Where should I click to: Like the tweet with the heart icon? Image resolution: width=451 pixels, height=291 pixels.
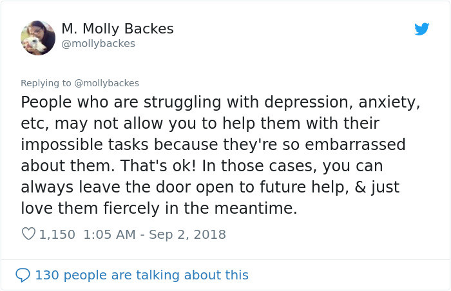point(28,234)
